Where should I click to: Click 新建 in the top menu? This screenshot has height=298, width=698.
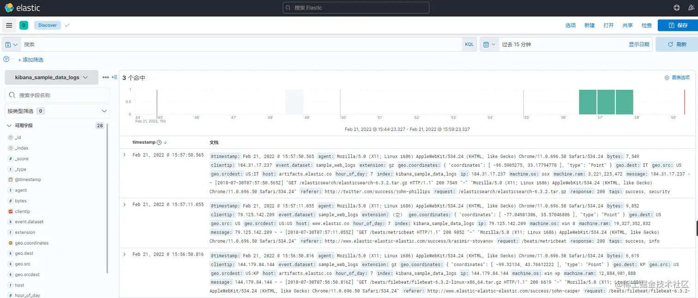pos(590,25)
